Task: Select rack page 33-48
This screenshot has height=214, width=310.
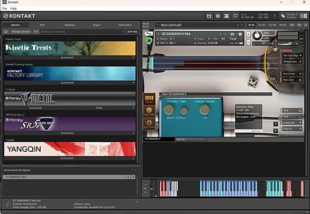Action: [272, 25]
